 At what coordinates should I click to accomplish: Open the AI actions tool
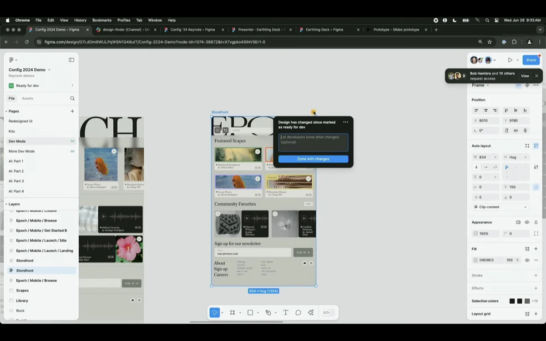tap(311, 312)
